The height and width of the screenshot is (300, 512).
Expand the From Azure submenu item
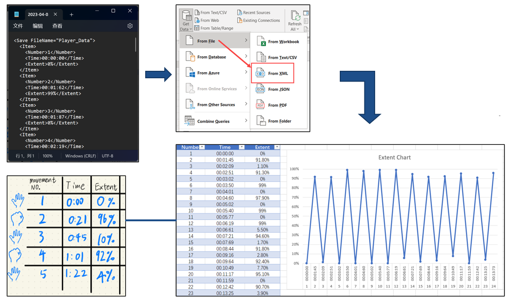click(x=215, y=73)
